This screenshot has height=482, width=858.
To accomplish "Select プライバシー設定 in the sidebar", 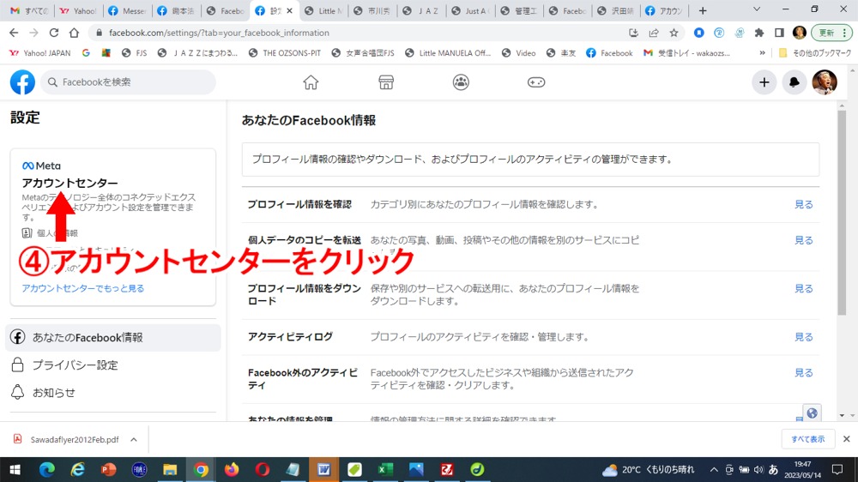I will click(113, 365).
